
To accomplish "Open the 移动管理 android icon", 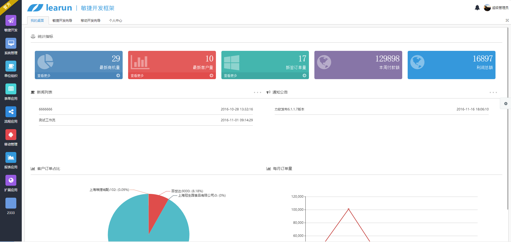I will click(11, 135).
